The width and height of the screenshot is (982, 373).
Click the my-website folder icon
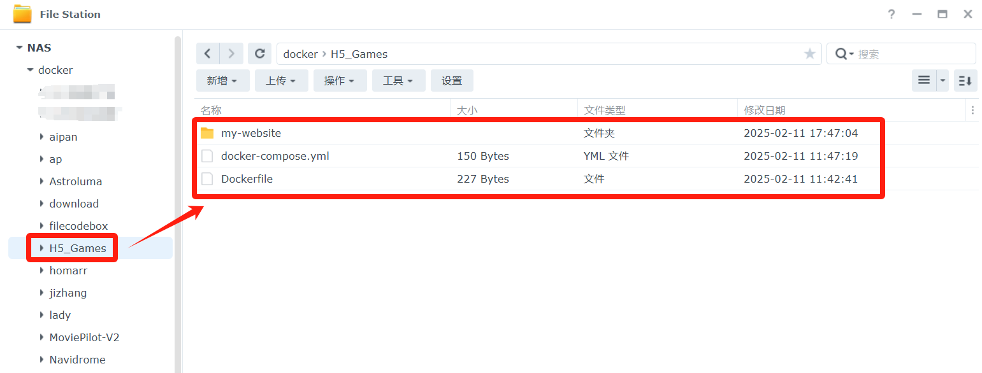coord(207,133)
